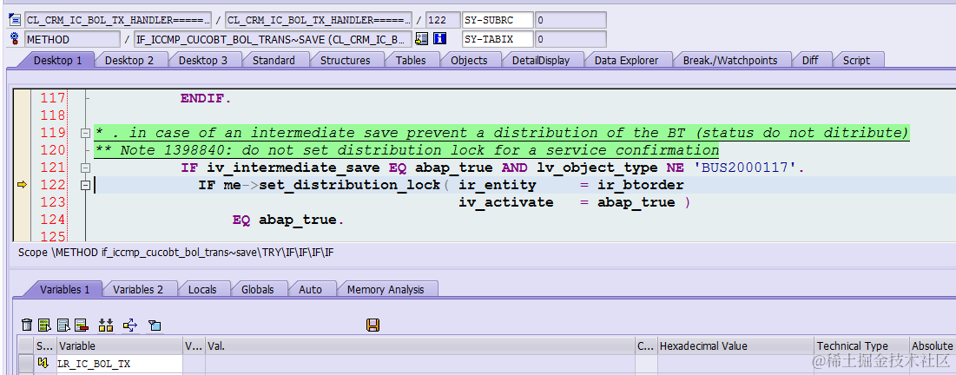Viewport: 956px width, 375px height.
Task: Collapse the comment block at line 119
Action: [85, 133]
